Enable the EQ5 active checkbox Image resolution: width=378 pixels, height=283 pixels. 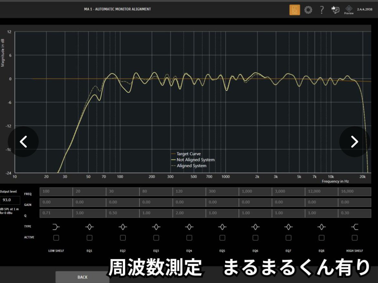[x=222, y=238]
